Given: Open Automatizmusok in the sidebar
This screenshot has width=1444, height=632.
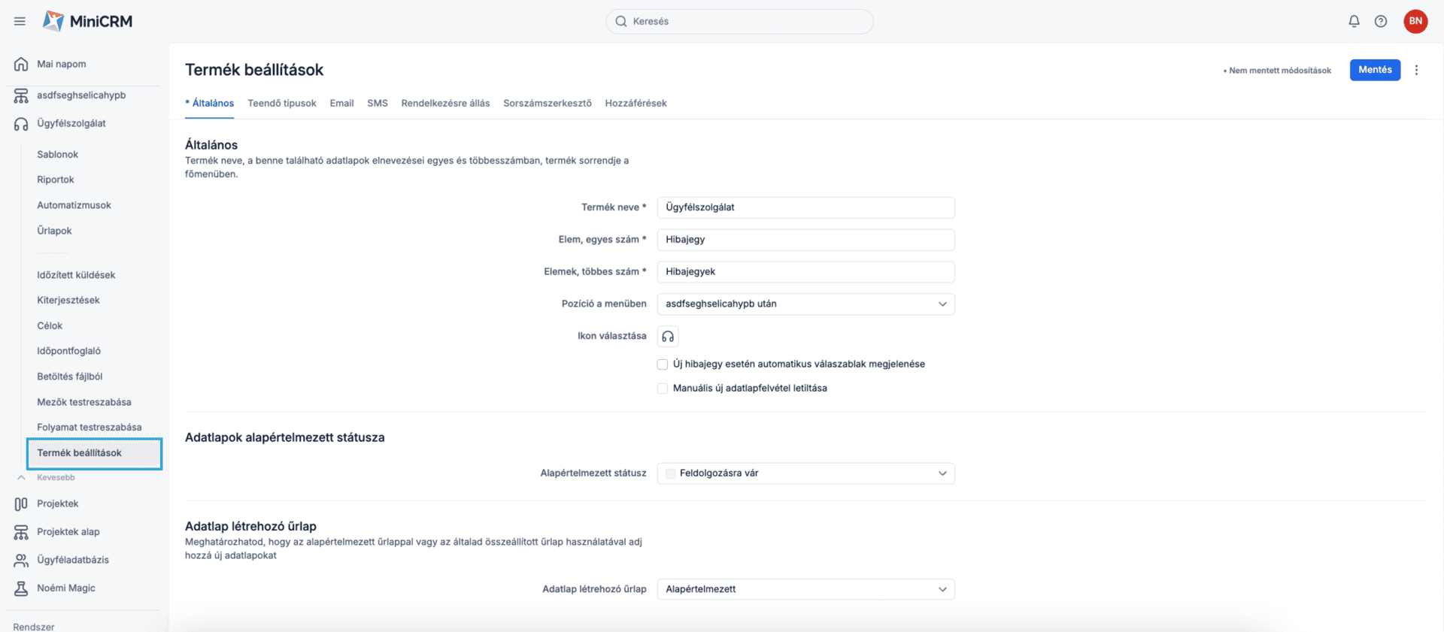Looking at the screenshot, I should point(74,205).
